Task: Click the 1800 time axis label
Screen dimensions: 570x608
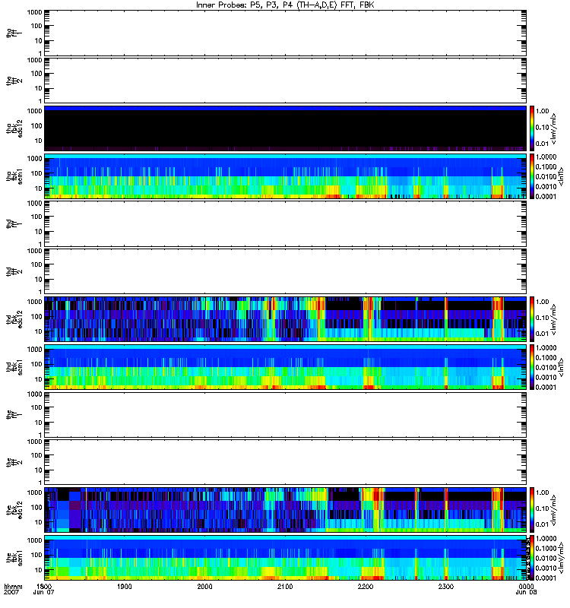Action: [x=45, y=586]
